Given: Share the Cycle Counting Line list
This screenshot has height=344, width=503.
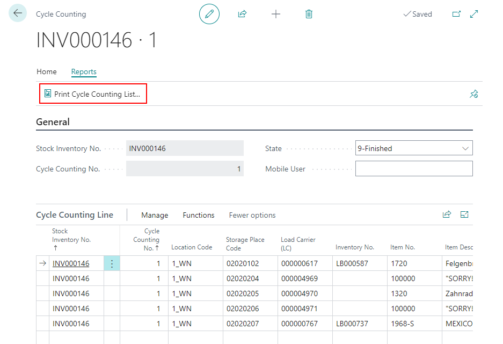Looking at the screenshot, I should click(447, 214).
